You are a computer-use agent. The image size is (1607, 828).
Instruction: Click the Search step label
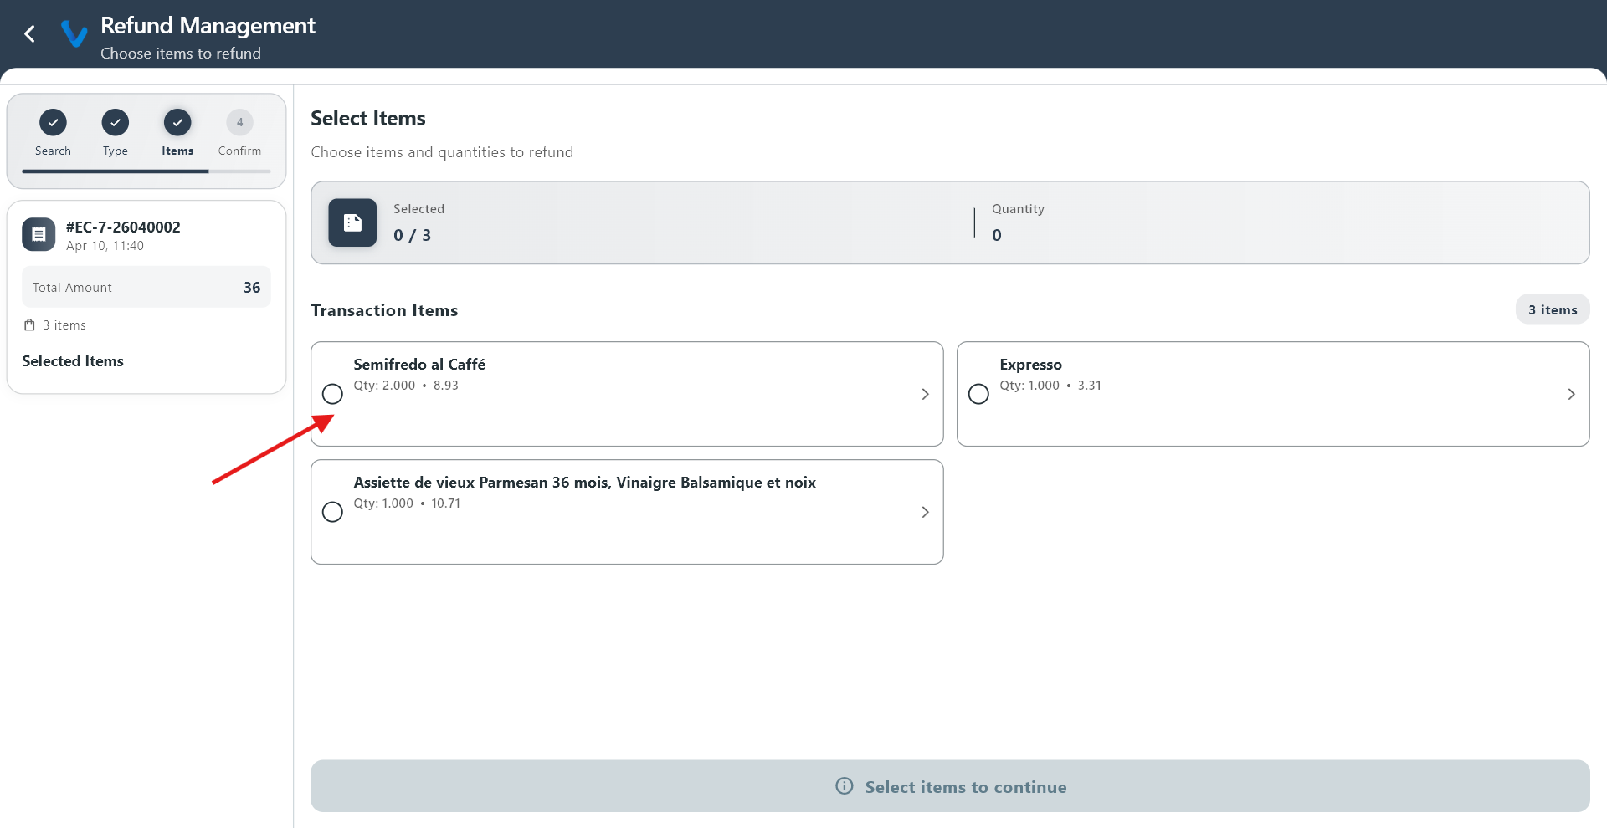[53, 151]
